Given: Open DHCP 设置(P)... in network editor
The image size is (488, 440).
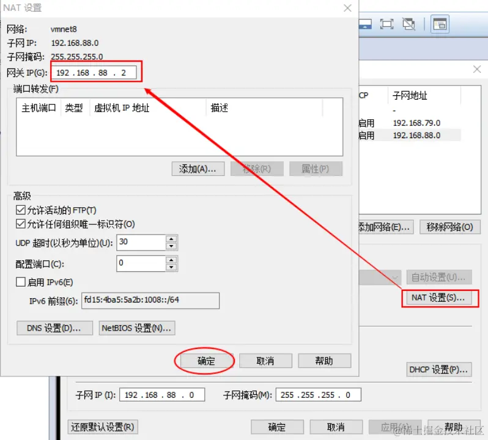Looking at the screenshot, I should tap(439, 369).
